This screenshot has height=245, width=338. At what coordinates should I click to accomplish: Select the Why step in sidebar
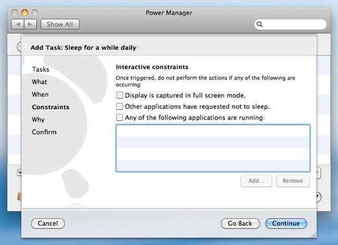(38, 120)
